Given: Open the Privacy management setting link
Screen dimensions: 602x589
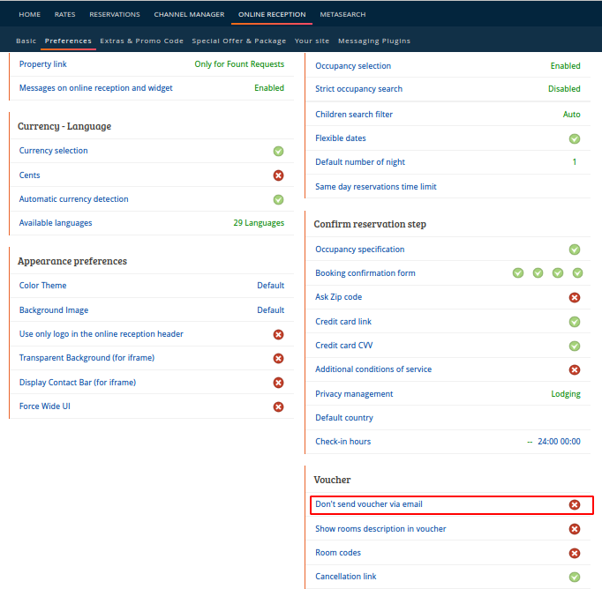Looking at the screenshot, I should pyautogui.click(x=354, y=394).
